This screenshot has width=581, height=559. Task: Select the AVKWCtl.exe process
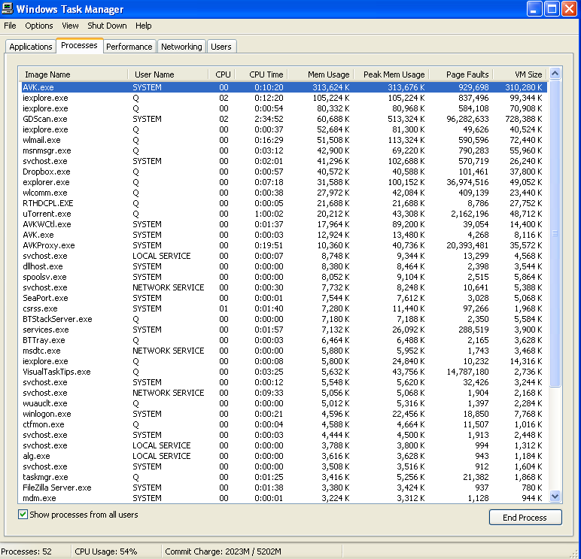pyautogui.click(x=284, y=224)
